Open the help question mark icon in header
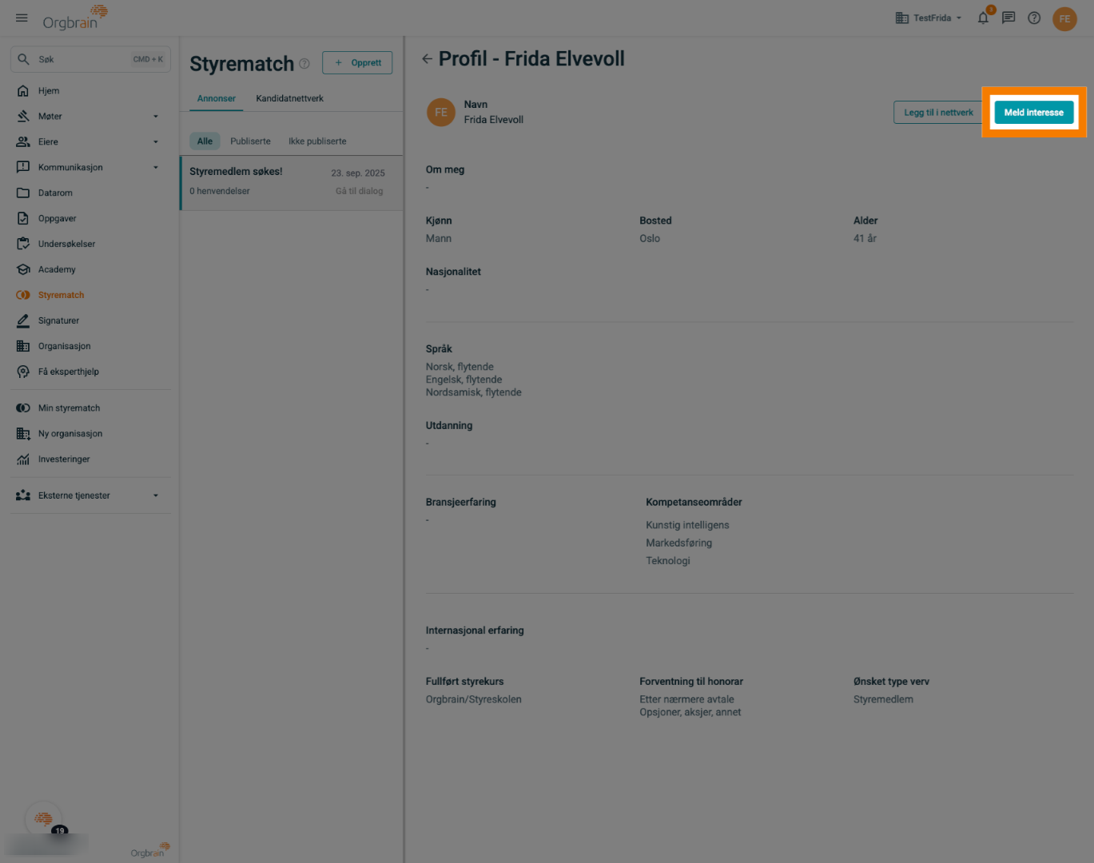 (x=1034, y=18)
